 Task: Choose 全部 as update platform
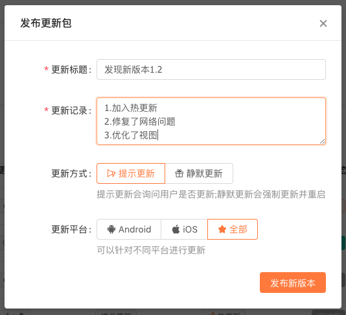[x=233, y=229]
